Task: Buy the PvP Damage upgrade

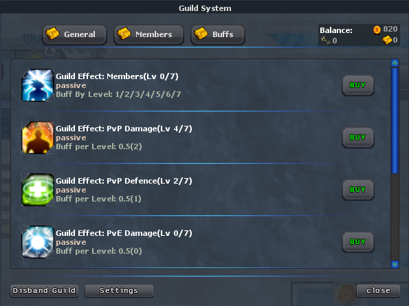Action: [x=358, y=138]
